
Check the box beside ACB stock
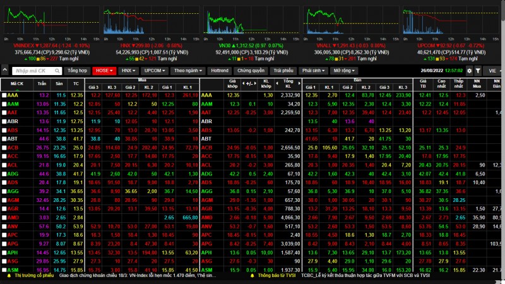(4, 147)
